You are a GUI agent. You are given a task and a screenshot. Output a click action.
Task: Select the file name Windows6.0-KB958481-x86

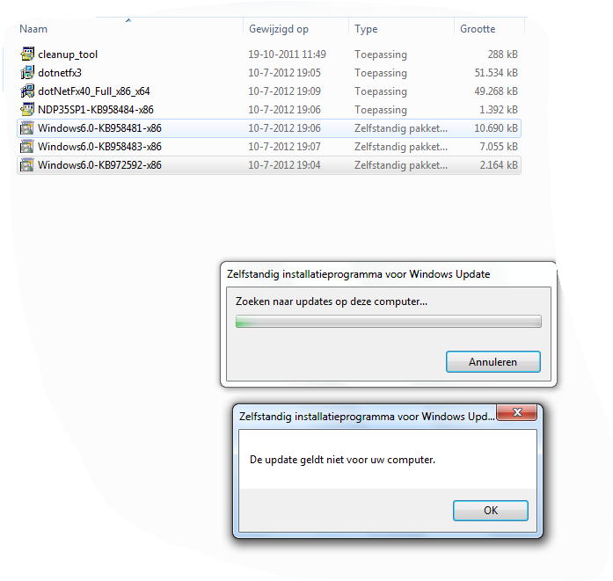click(99, 127)
